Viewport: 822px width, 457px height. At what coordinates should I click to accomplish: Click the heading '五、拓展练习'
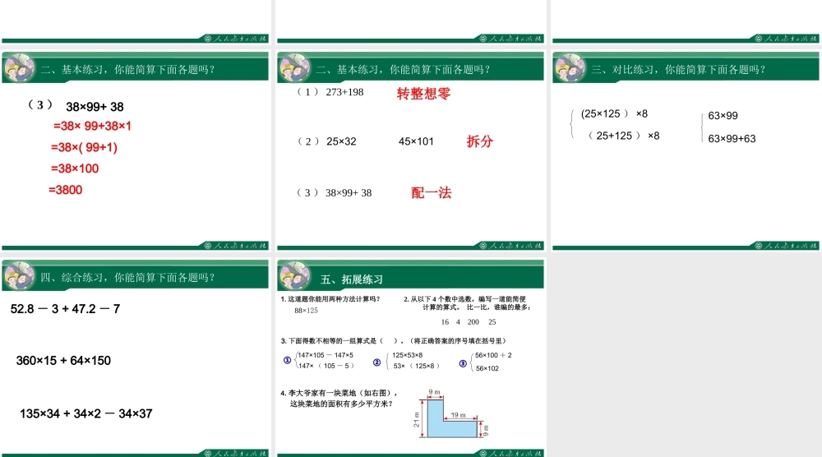point(352,279)
